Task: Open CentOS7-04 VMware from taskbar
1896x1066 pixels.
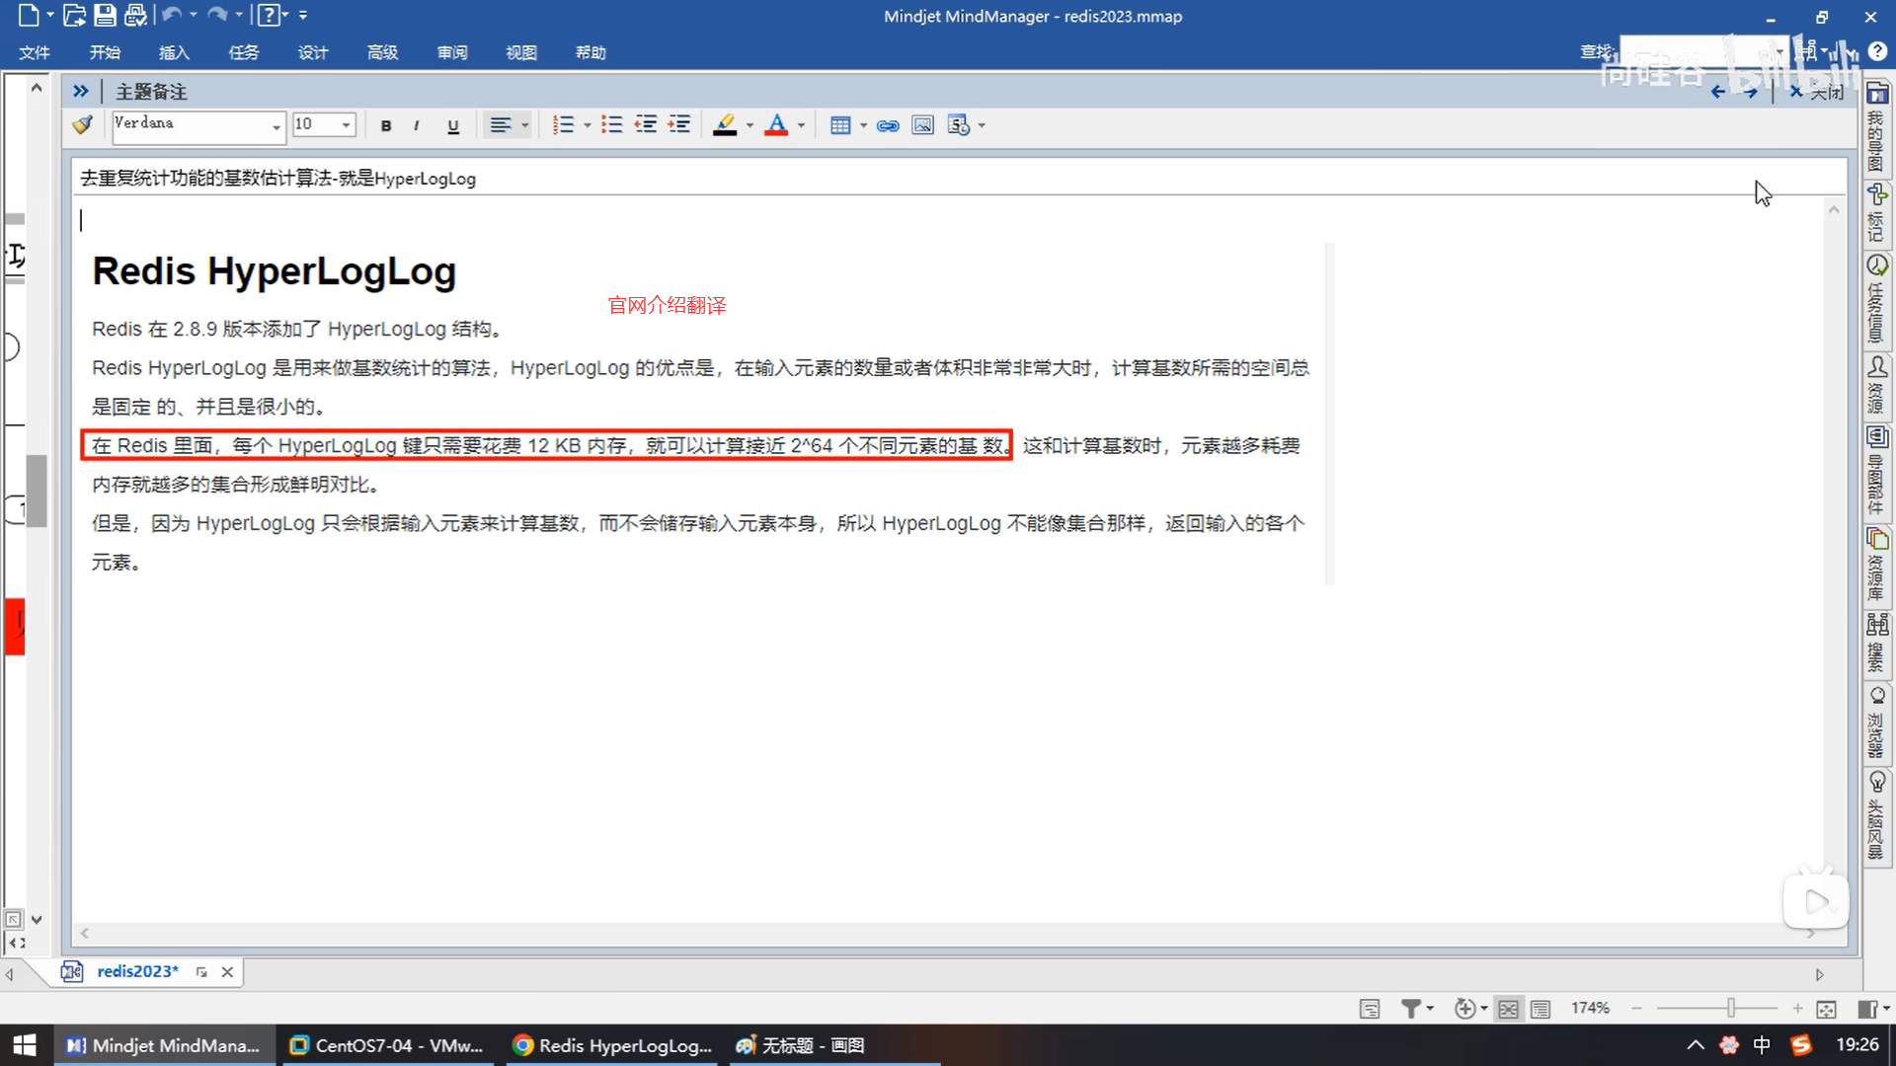Action: [x=386, y=1045]
